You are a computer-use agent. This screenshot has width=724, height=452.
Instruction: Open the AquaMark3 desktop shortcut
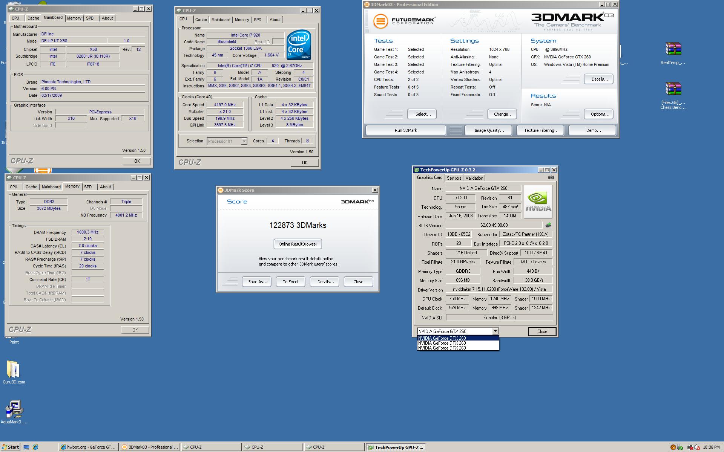tap(14, 412)
